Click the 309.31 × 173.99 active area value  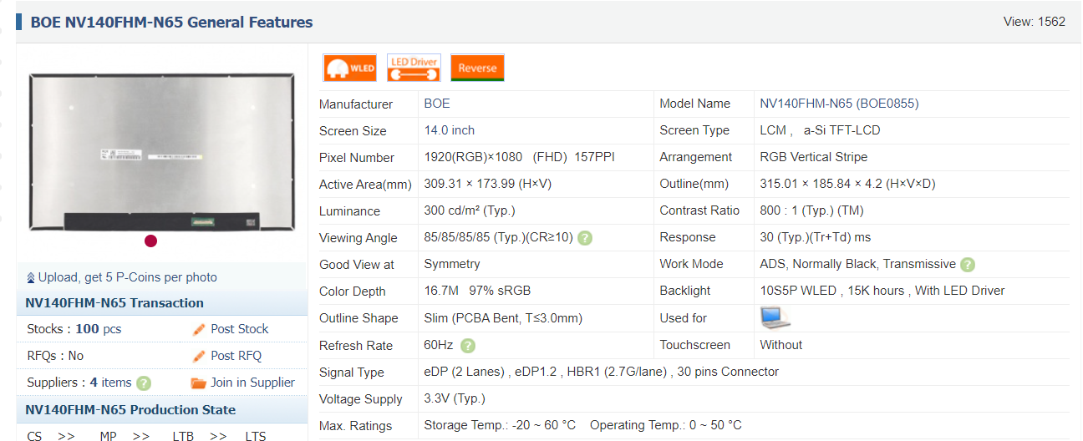click(488, 184)
